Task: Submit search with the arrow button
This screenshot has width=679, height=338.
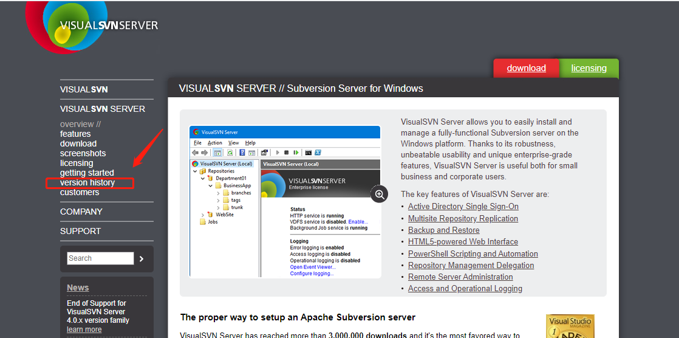Action: pos(141,259)
